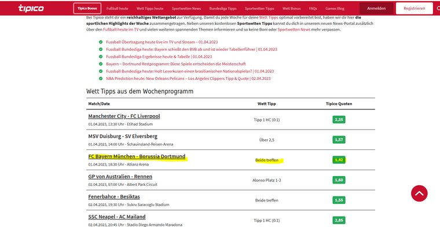Follow the inline Sportwetten News paragraph link
The image size is (440, 227).
point(294,30)
